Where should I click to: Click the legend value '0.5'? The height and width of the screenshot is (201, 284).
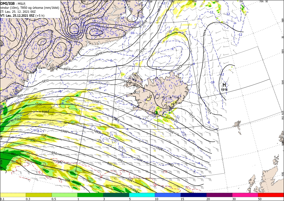pyautogui.click(x=54, y=199)
